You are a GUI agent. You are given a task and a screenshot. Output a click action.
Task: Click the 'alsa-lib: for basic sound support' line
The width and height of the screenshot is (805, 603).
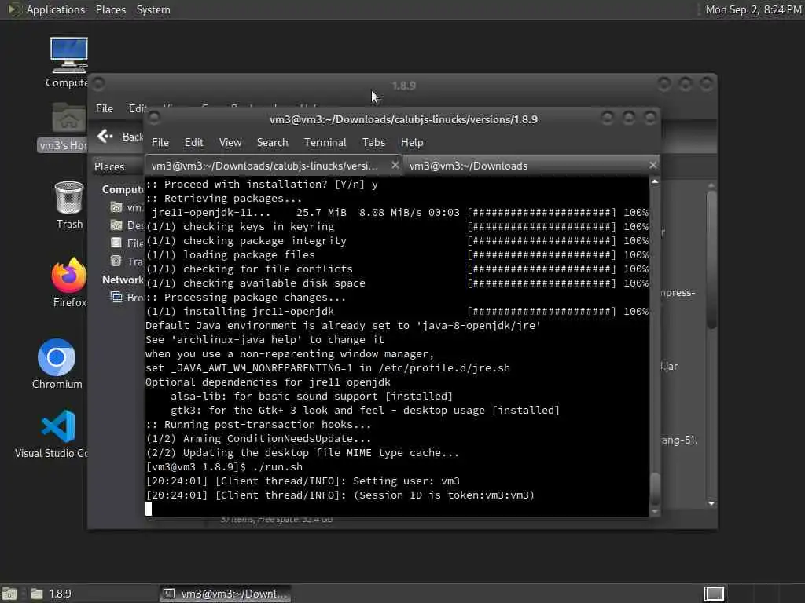point(311,397)
